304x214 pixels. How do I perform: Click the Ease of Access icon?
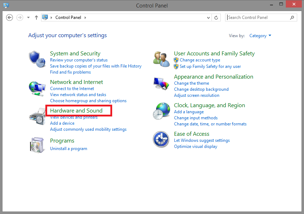click(x=161, y=139)
